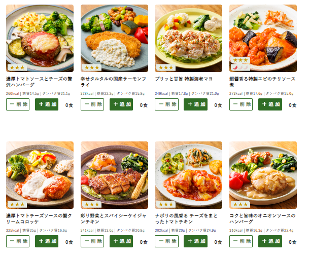This screenshot has width=309, height=257.
Task: Add the オニオンソースのハンバーグ meal
Action: [270, 241]
